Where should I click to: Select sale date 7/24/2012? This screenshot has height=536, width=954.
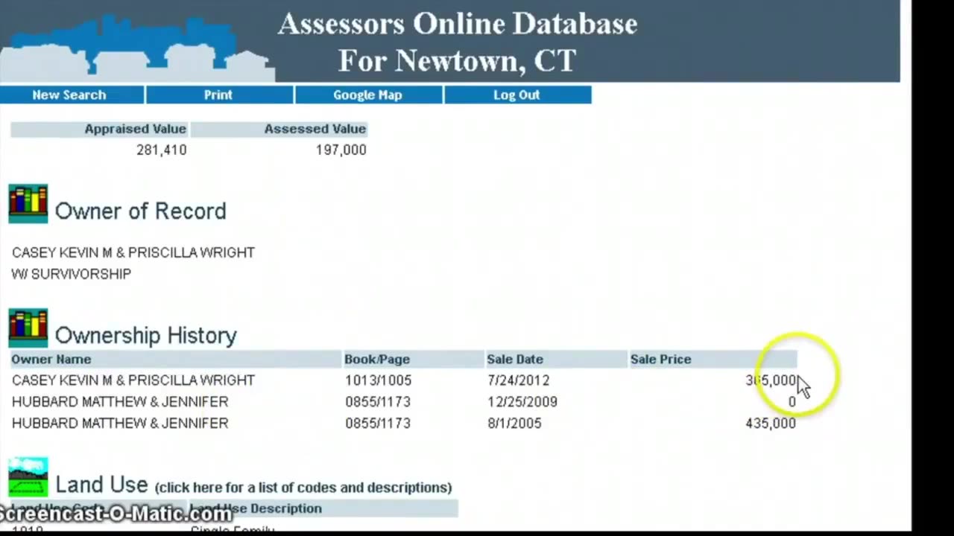tap(519, 380)
